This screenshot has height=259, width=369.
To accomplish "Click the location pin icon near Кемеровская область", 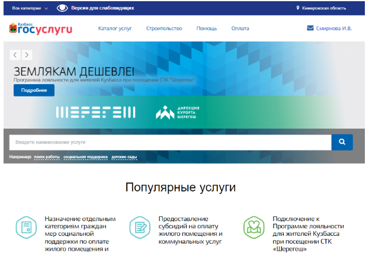I will coord(298,8).
